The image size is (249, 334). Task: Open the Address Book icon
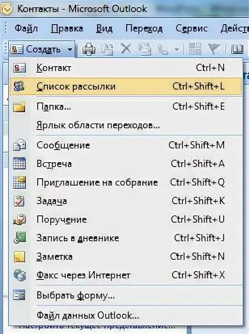pos(237,49)
